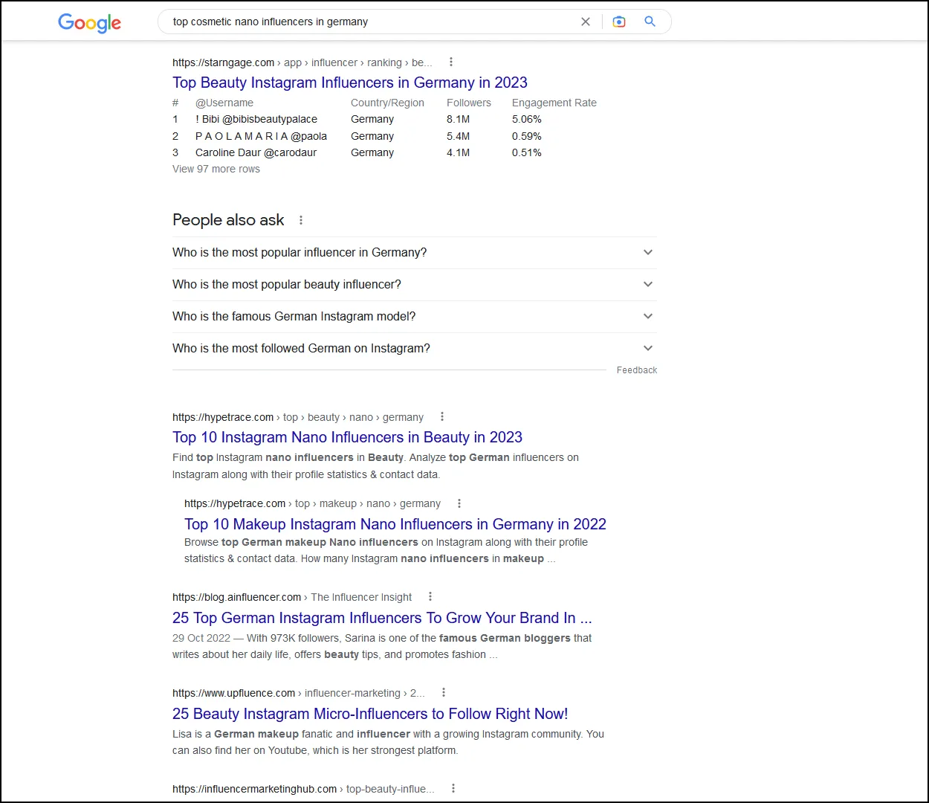
Task: Clear the search query with X icon
Action: pyautogui.click(x=586, y=22)
